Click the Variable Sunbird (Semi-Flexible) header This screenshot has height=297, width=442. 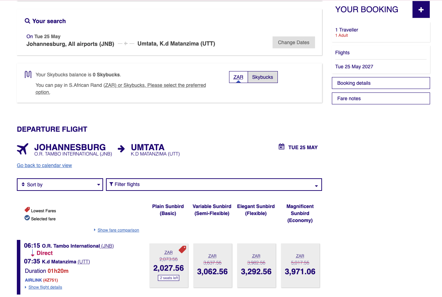(212, 210)
